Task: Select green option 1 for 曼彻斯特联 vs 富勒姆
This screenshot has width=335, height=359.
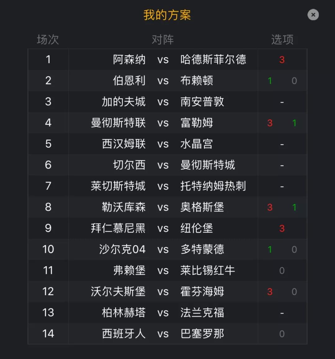Action: click(x=294, y=123)
